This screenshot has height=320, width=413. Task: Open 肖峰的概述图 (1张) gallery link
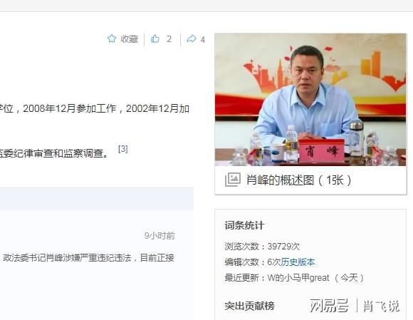click(x=298, y=180)
